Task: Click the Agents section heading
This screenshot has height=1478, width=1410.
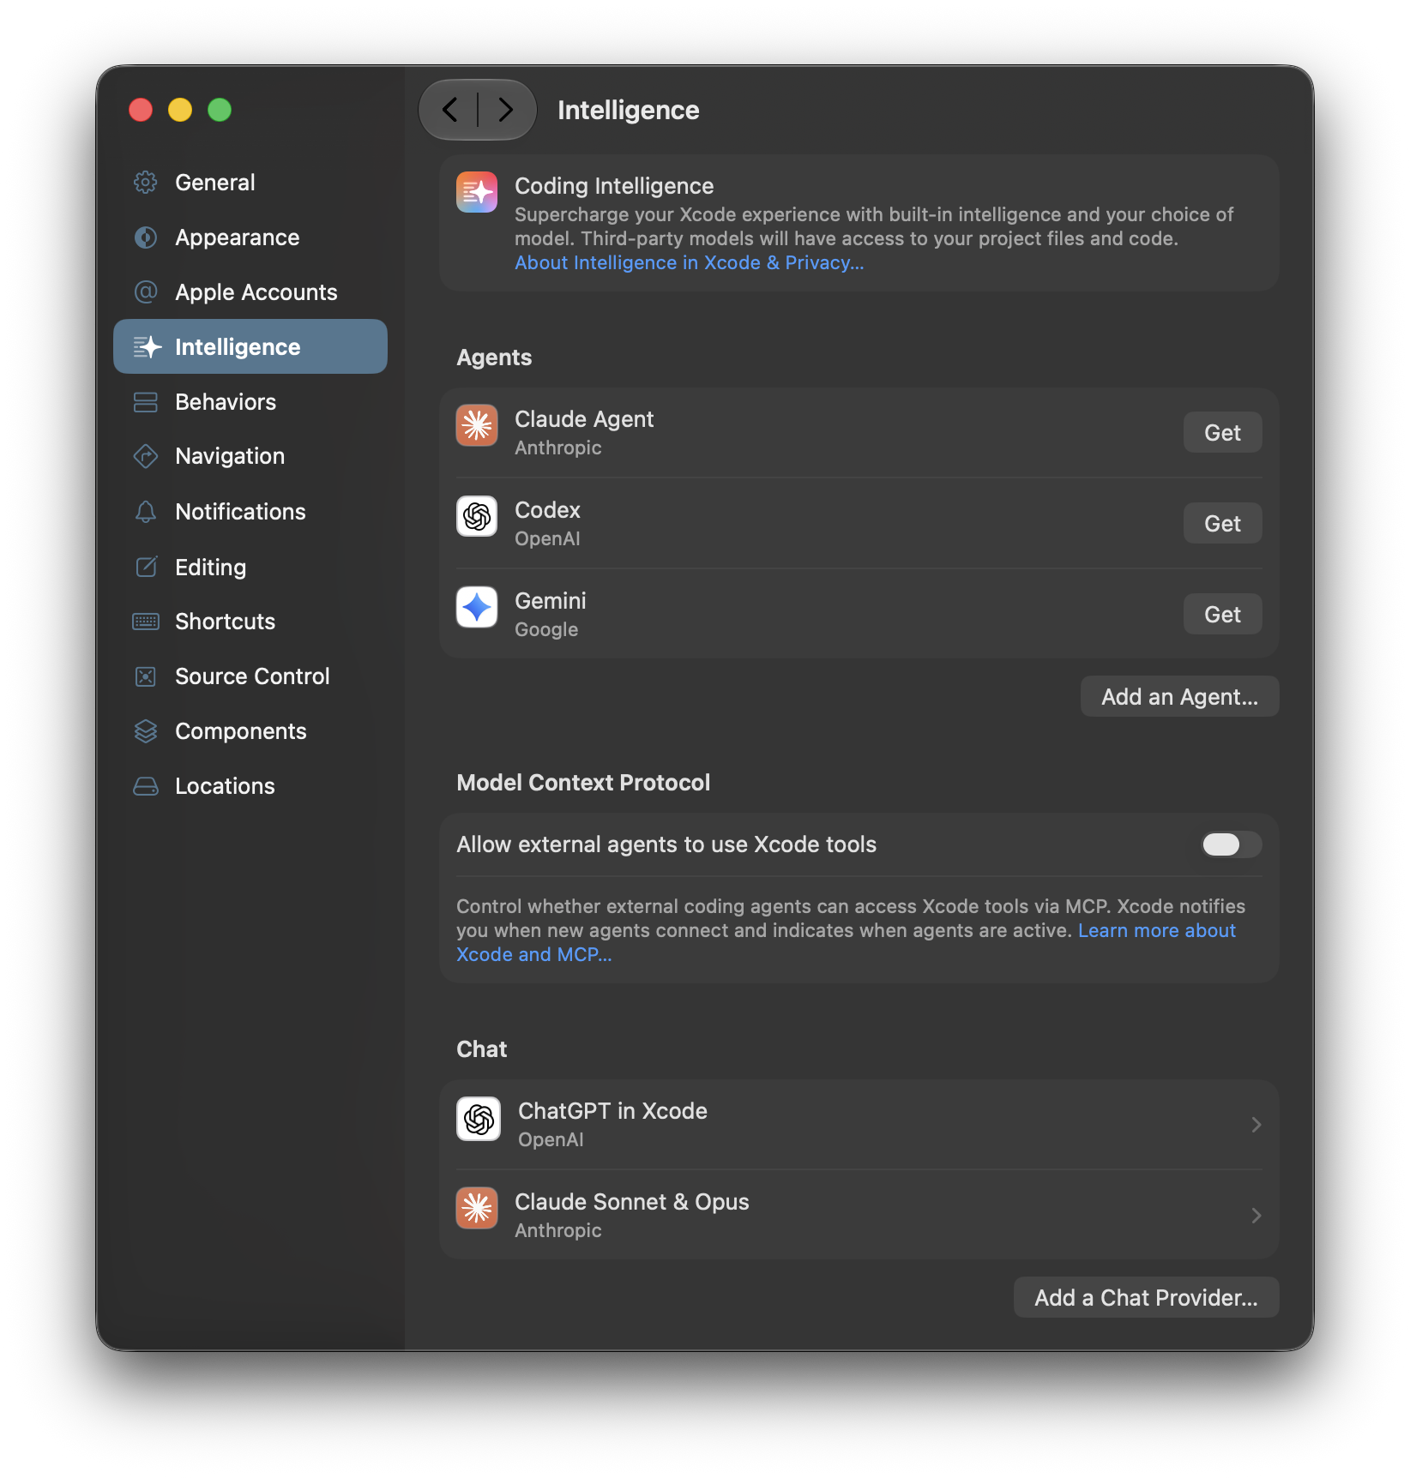Action: 494,357
